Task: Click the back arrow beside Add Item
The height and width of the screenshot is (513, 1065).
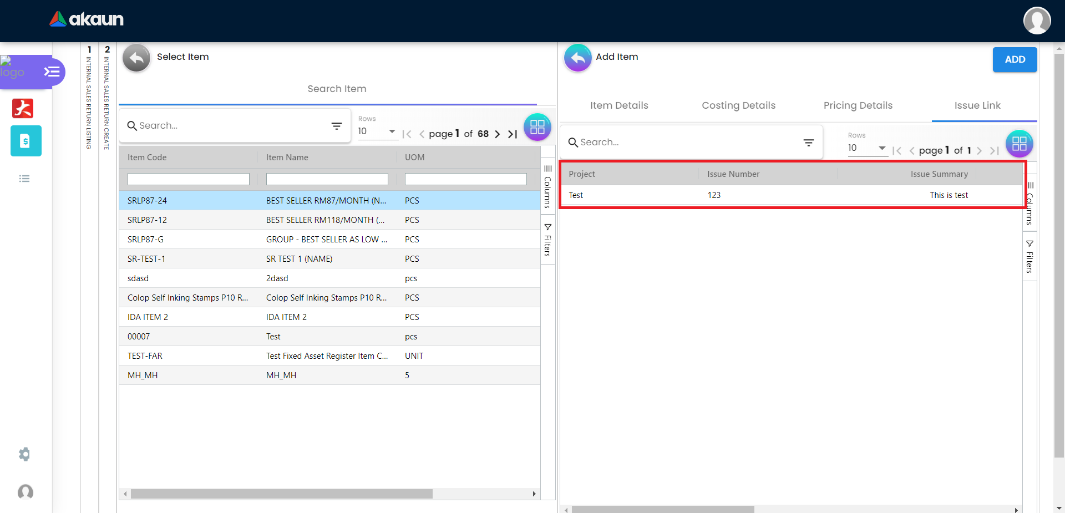Action: pos(577,58)
